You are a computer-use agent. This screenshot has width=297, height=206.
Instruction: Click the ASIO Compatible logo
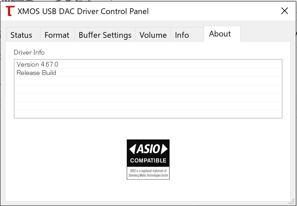tap(148, 160)
